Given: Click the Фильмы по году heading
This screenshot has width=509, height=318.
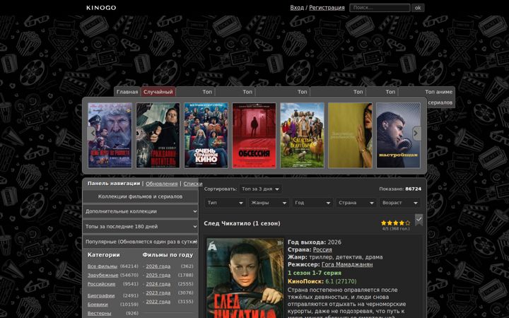Looking at the screenshot, I should tap(168, 254).
